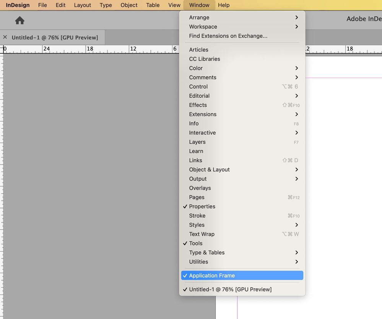
Task: Expand the Comments submenu
Action: 242,77
